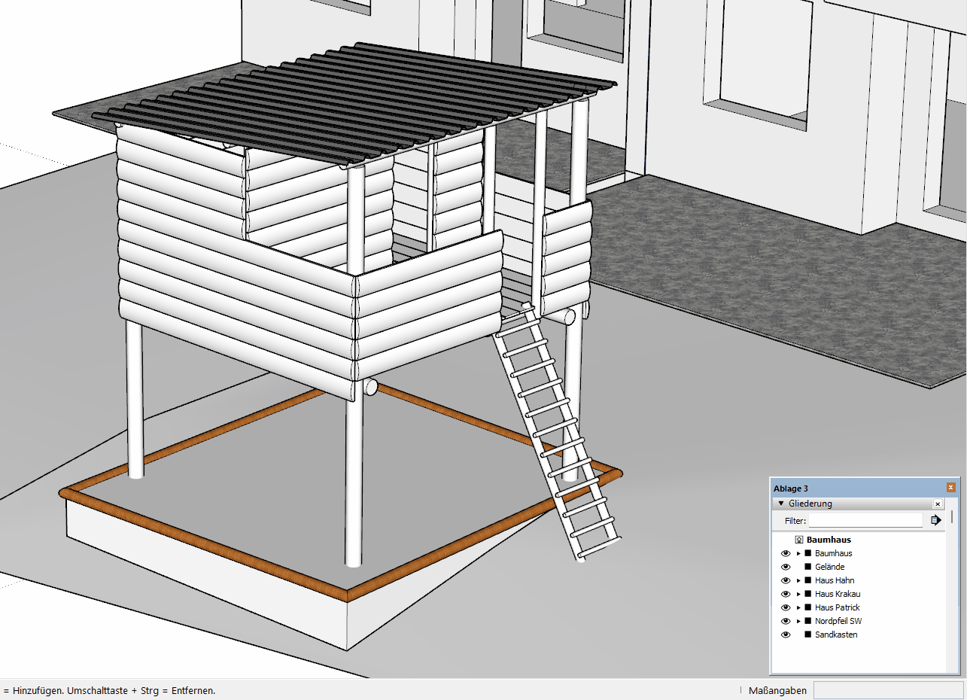
Task: Toggle visibility of Gelände
Action: pos(786,567)
